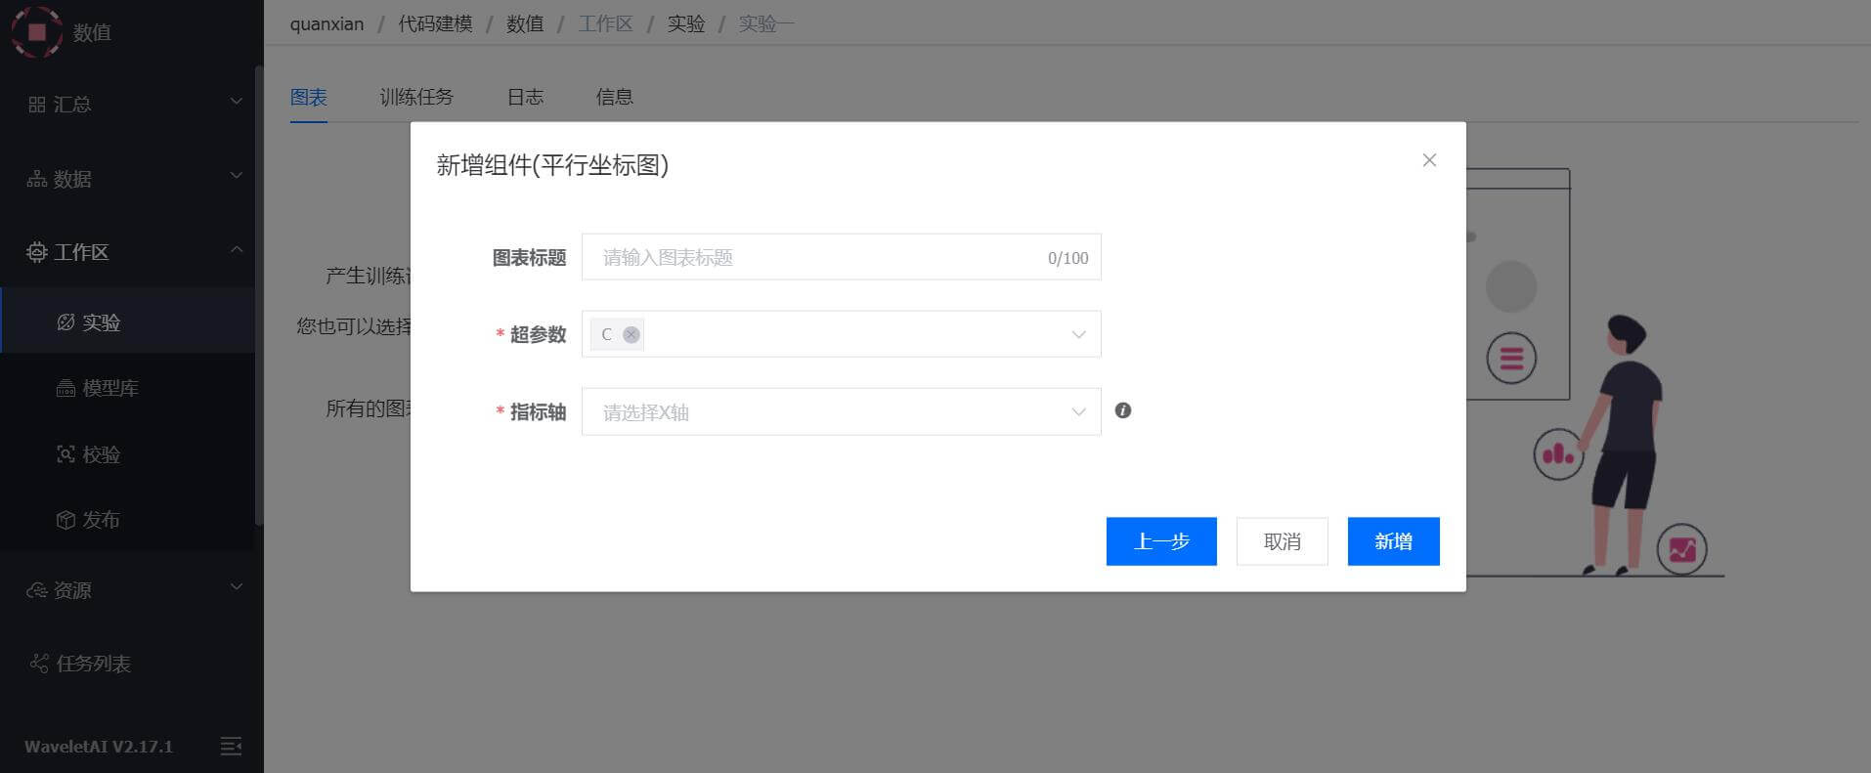This screenshot has width=1871, height=773.
Task: Open 校验 in the sidebar menu
Action: tap(127, 453)
